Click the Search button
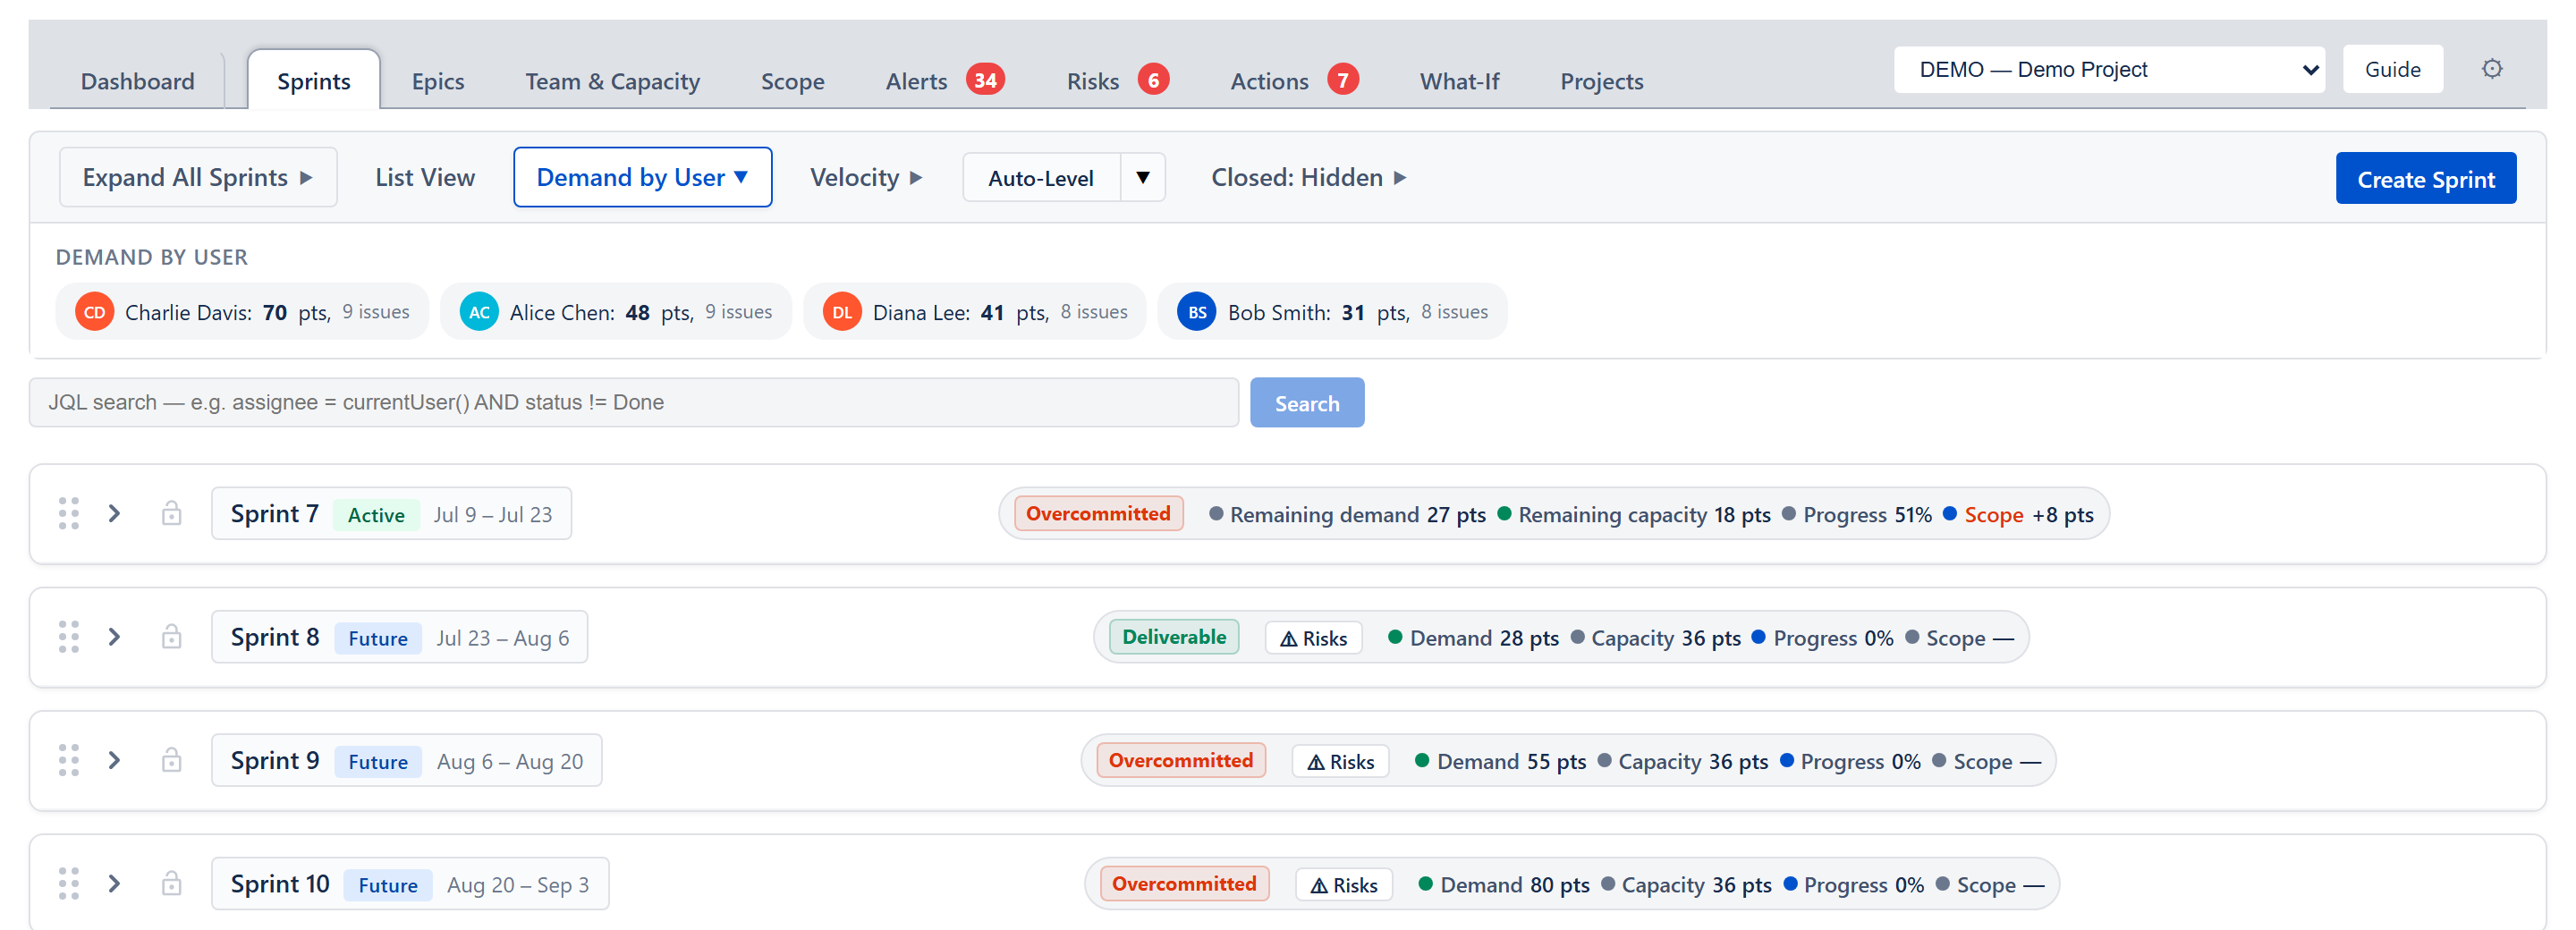This screenshot has height=930, width=2576. tap(1307, 403)
